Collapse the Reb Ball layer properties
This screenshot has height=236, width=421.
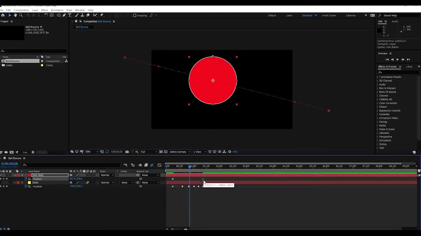coord(15,175)
